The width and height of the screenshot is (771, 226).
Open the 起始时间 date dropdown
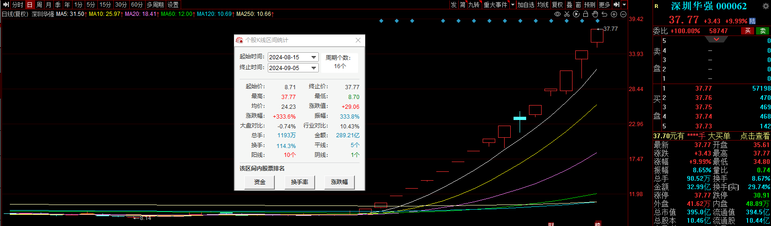click(x=314, y=57)
